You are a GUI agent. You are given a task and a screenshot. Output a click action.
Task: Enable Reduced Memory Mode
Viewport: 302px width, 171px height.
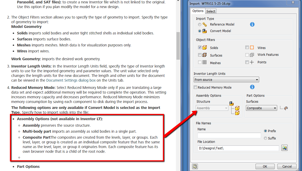(x=195, y=87)
